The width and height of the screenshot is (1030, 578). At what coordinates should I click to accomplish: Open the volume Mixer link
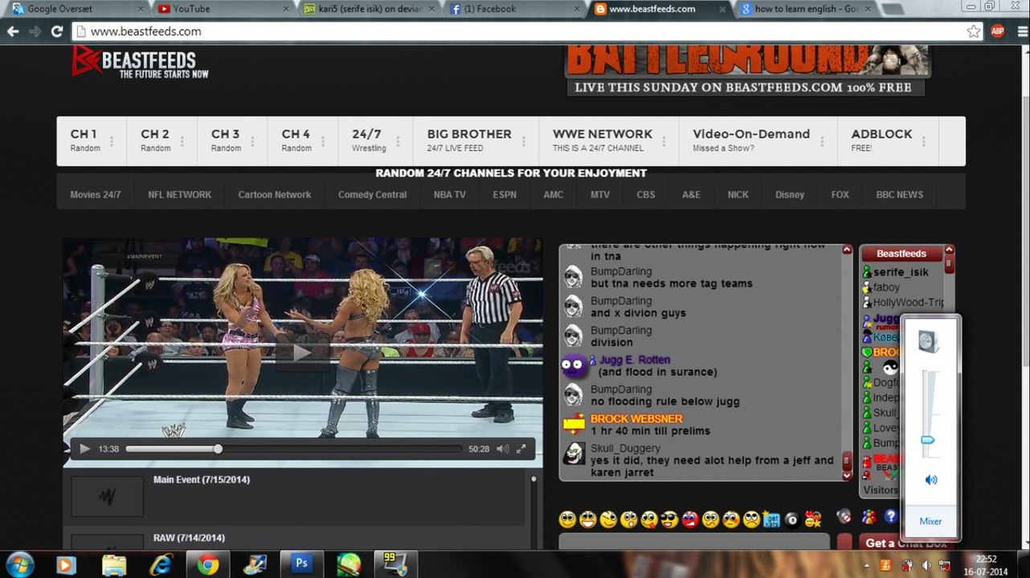[x=930, y=521]
